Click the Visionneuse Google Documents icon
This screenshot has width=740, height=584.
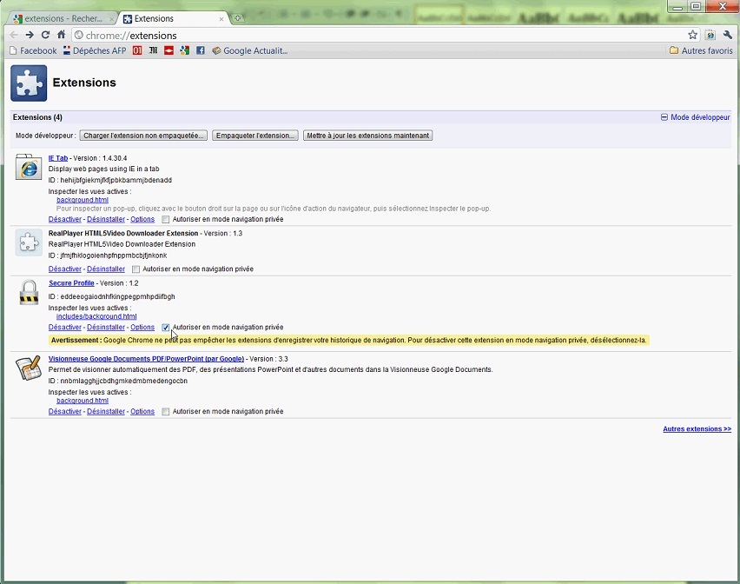29,368
